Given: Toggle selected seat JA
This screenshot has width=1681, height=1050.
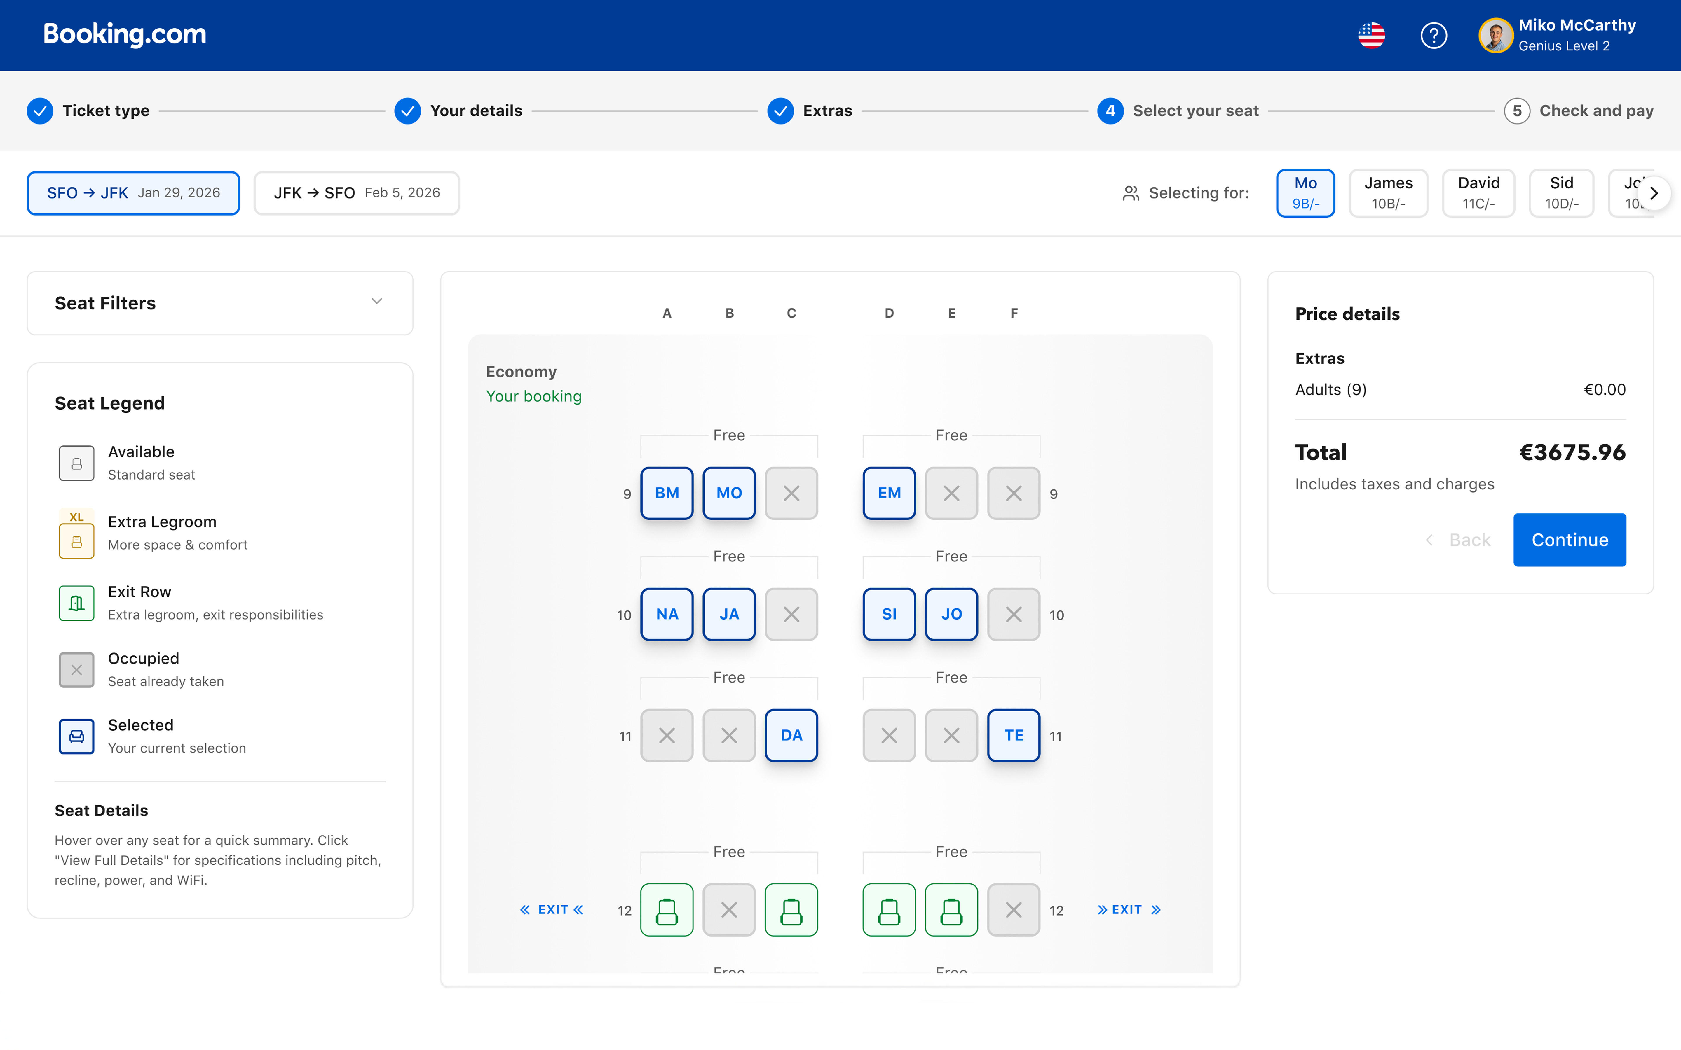Looking at the screenshot, I should [x=729, y=614].
